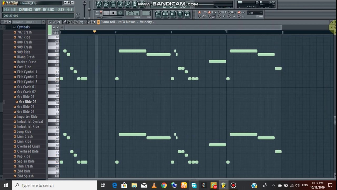The height and width of the screenshot is (190, 337).
Task: Open the Velocity event dropdown
Action: pos(147,22)
